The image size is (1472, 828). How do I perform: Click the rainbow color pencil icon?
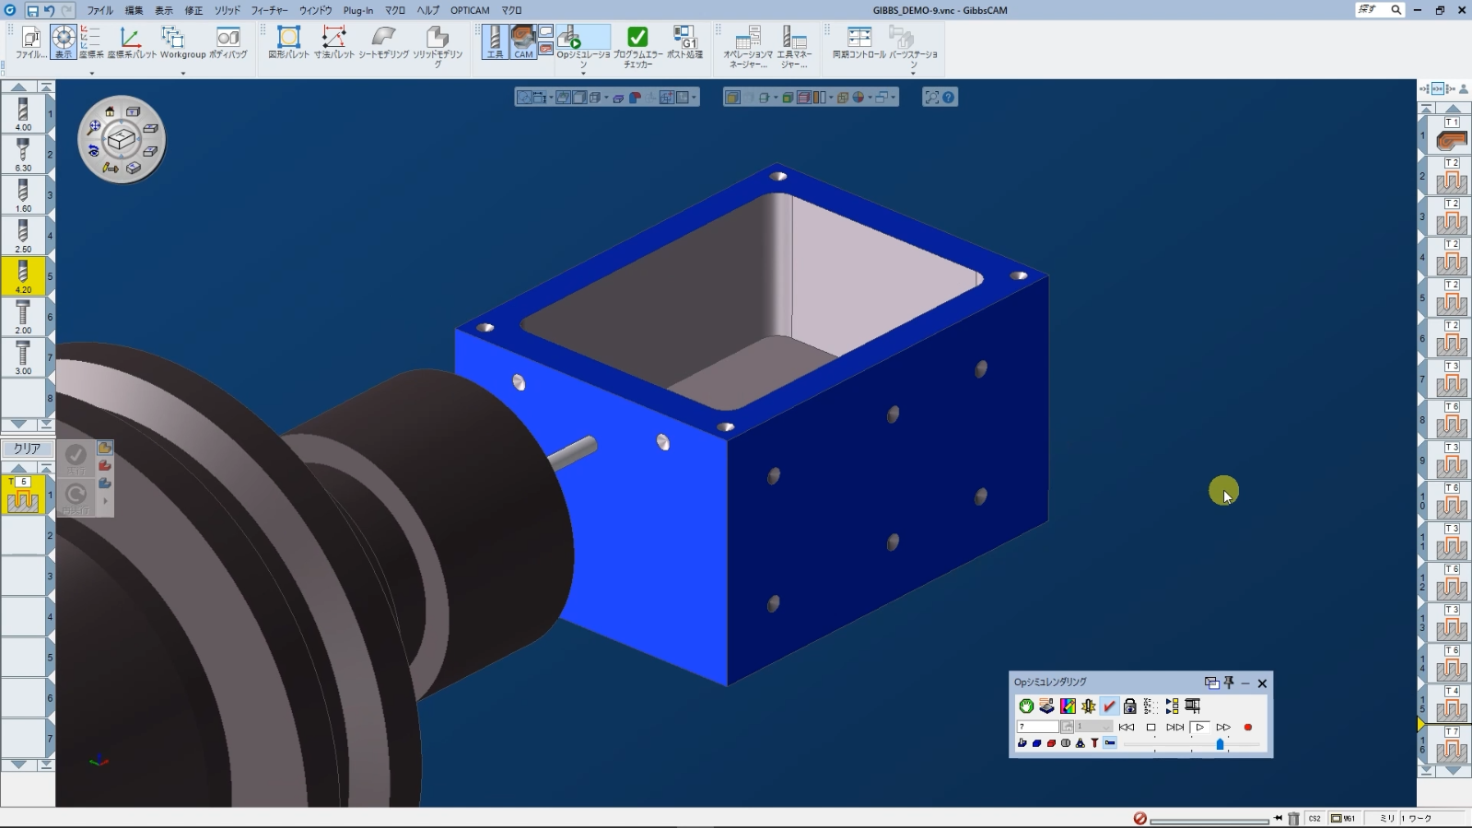coord(1068,706)
